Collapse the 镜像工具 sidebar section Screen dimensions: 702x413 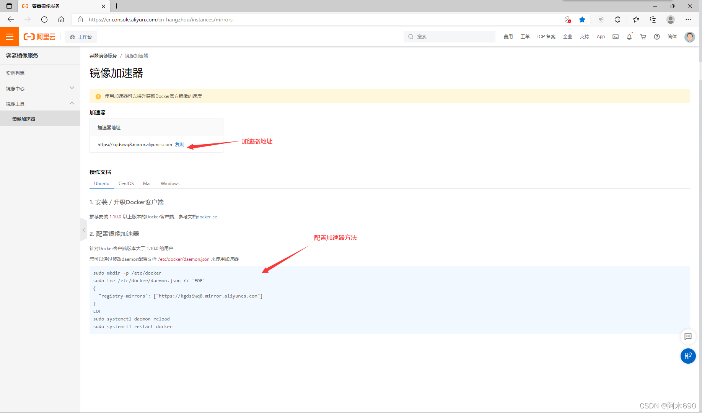[40, 104]
